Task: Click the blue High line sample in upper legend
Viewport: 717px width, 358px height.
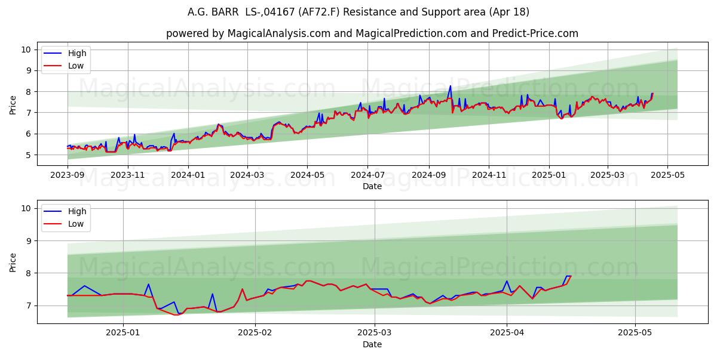Action: pos(54,54)
